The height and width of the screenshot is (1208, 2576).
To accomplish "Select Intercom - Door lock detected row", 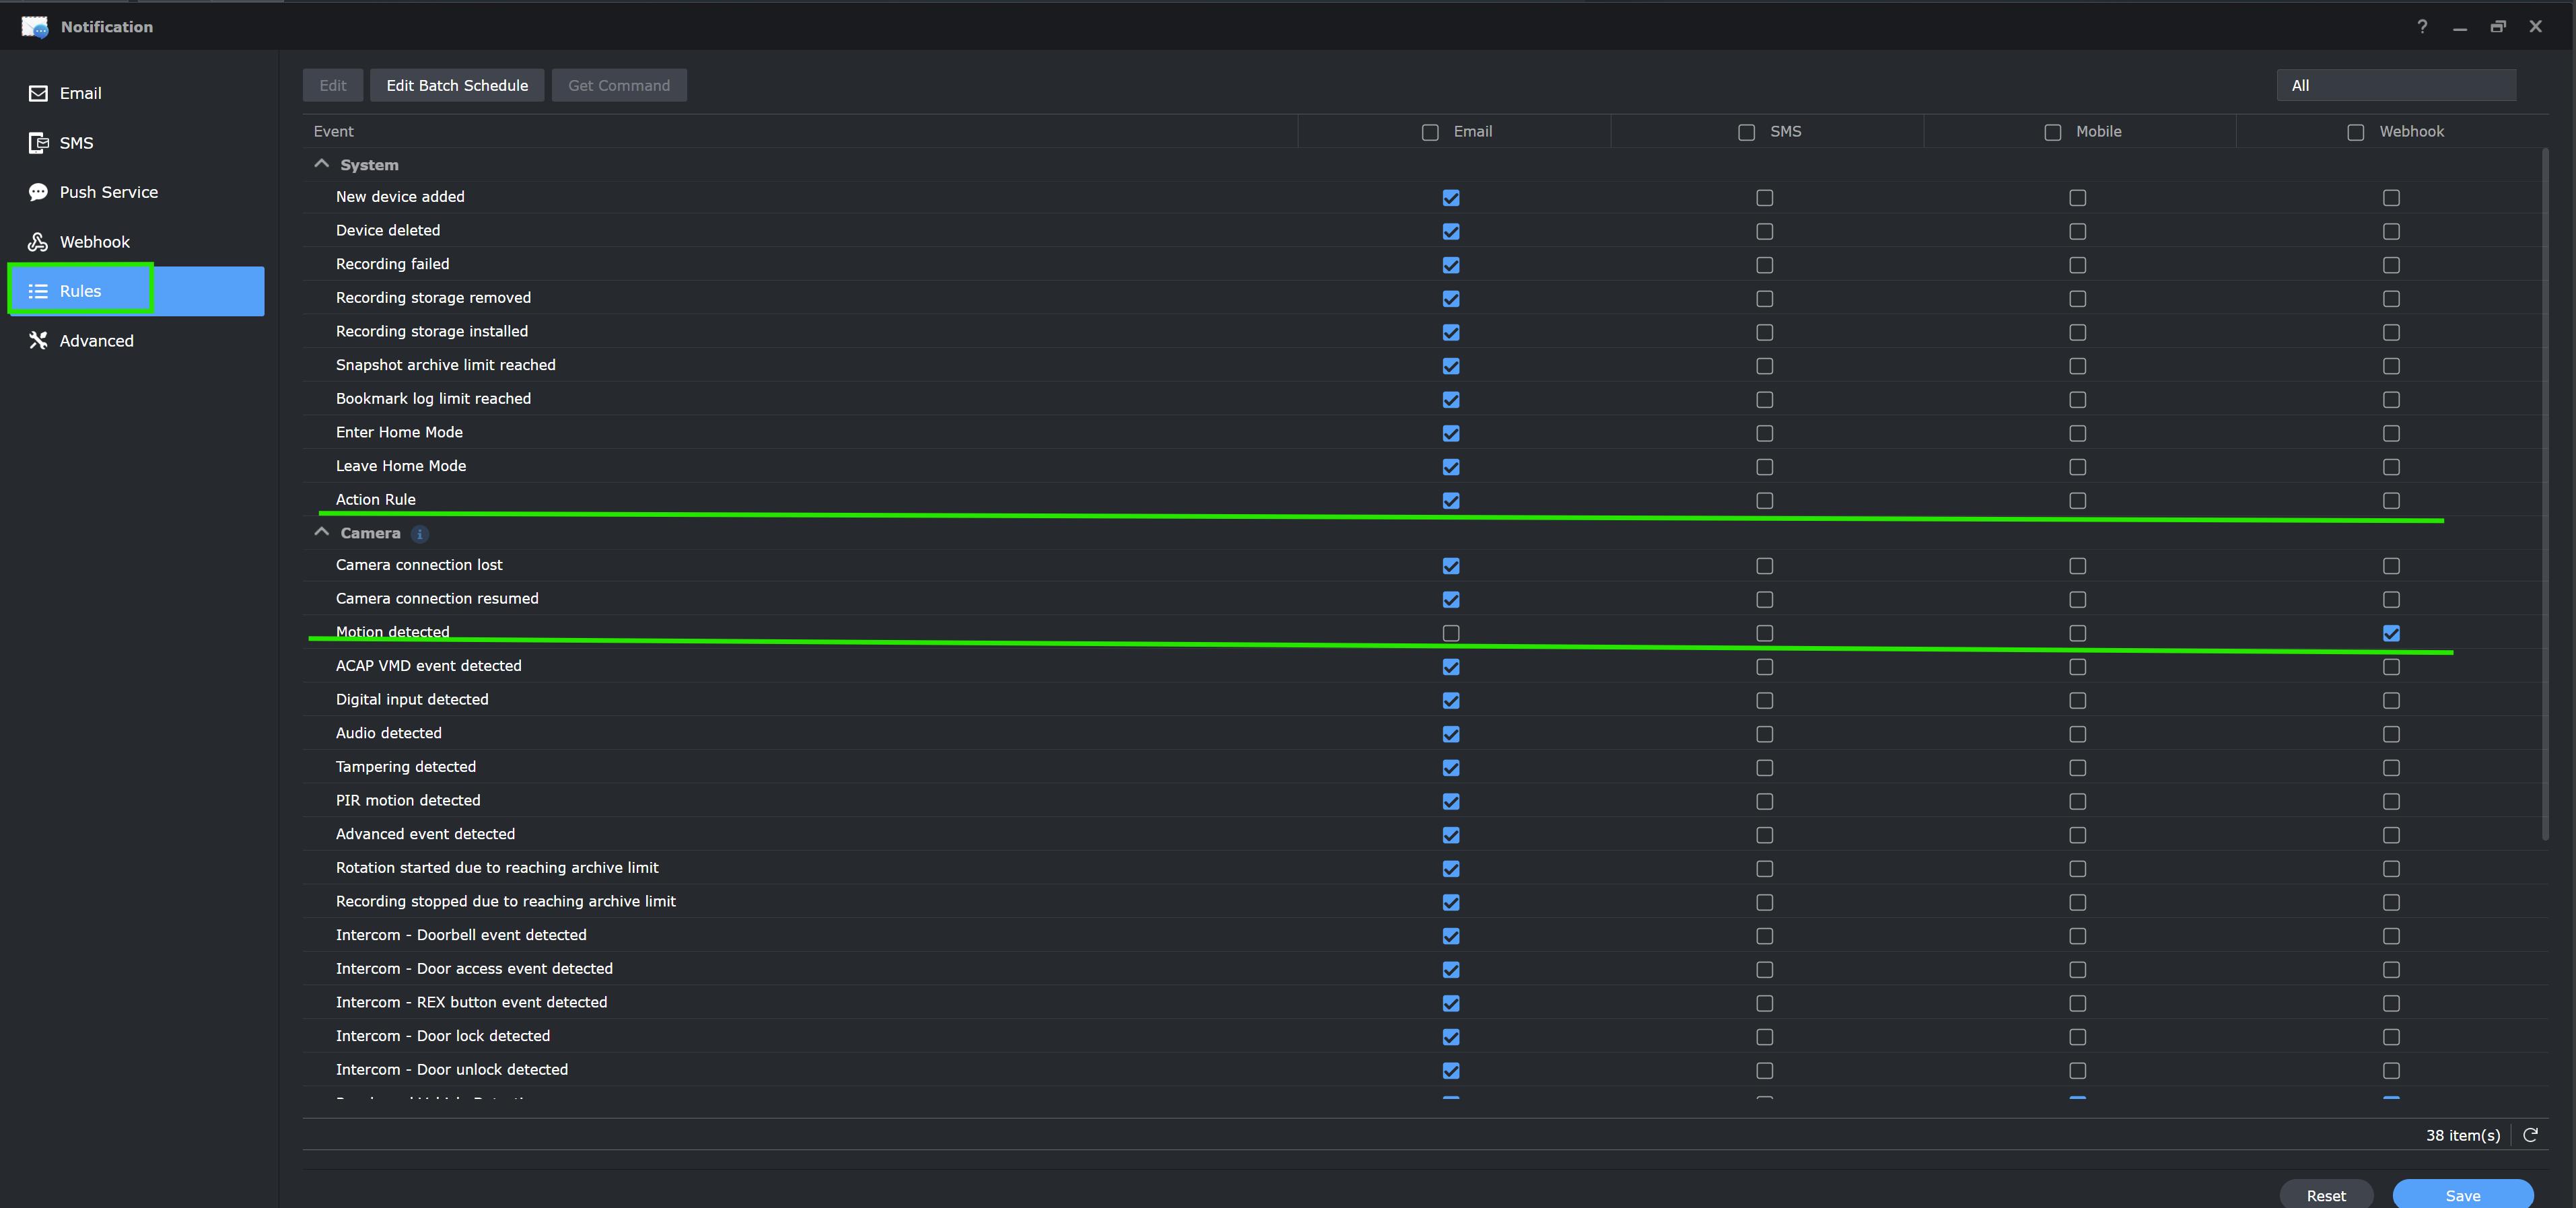I will tap(1421, 1036).
